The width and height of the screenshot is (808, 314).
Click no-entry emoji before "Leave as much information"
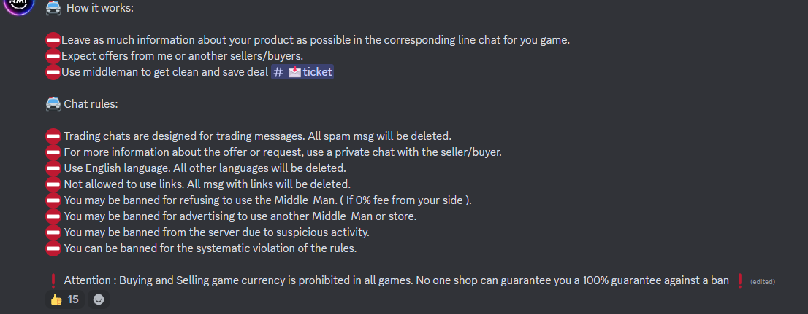coord(53,40)
